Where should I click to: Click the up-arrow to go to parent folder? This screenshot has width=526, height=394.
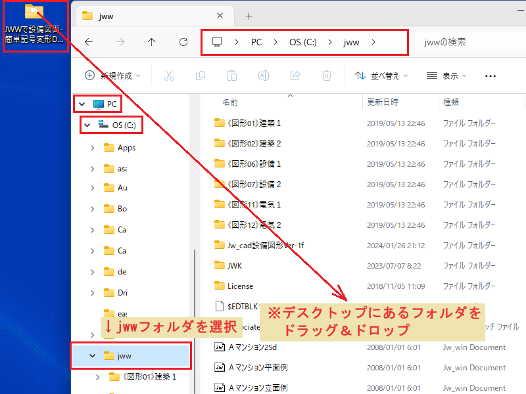point(151,43)
